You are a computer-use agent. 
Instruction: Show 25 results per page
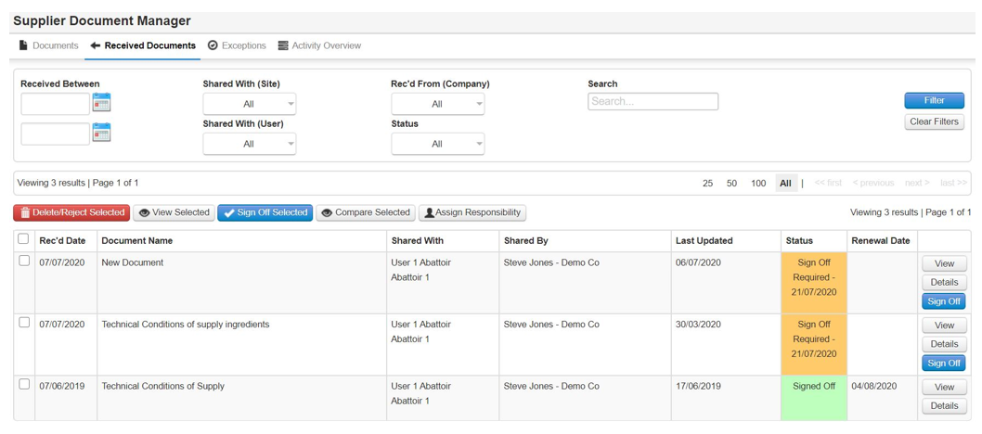click(x=707, y=184)
